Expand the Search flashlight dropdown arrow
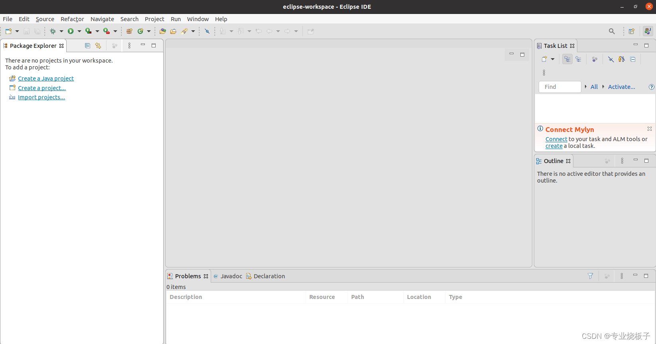This screenshot has width=656, height=344. click(193, 31)
